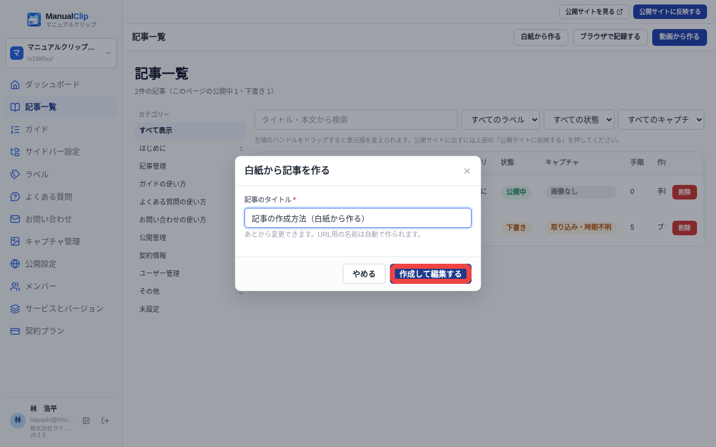Select すべて表示 category
The image size is (716, 447).
point(191,131)
